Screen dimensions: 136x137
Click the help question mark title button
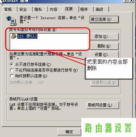tap(126, 1)
